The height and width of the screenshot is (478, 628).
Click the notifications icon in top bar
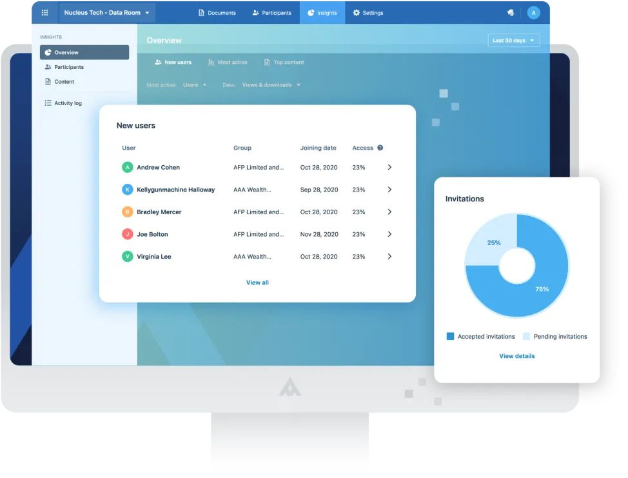tap(511, 13)
